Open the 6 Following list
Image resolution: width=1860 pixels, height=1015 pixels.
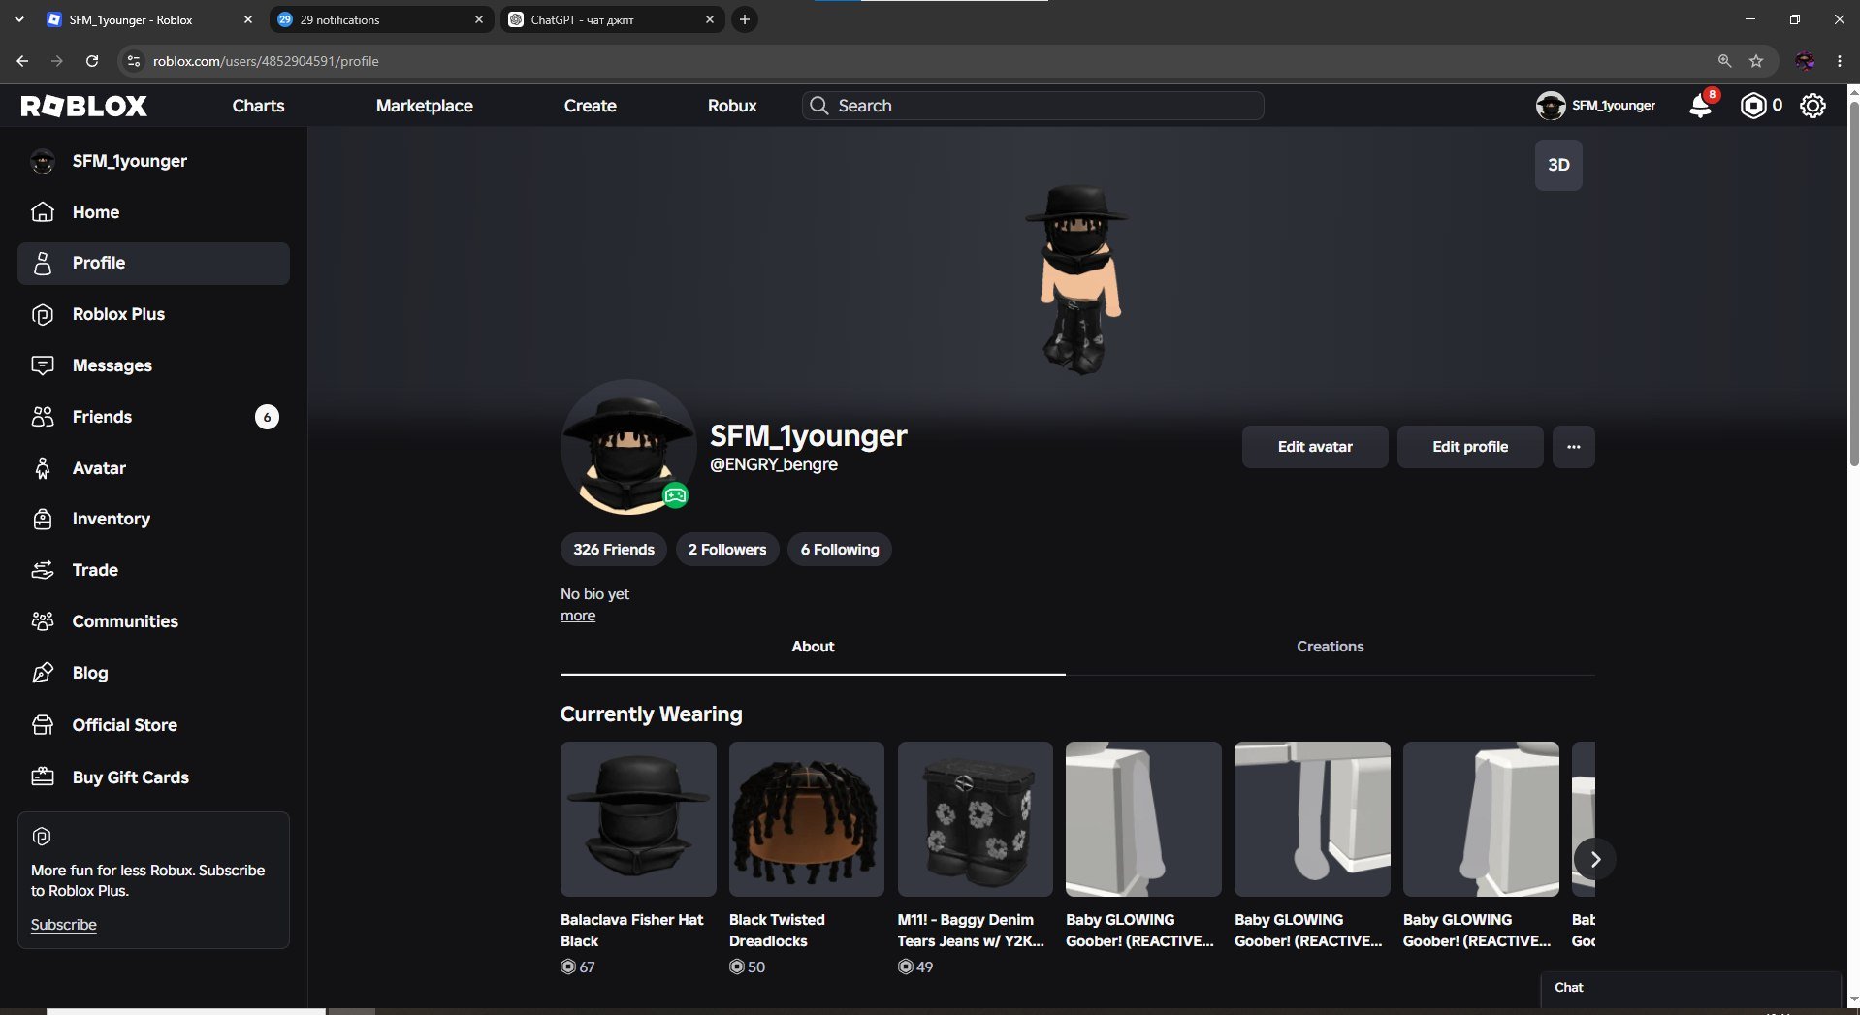pos(840,550)
